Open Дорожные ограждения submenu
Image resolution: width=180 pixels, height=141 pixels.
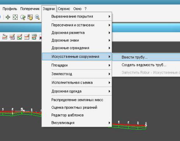pyautogui.click(x=77, y=48)
